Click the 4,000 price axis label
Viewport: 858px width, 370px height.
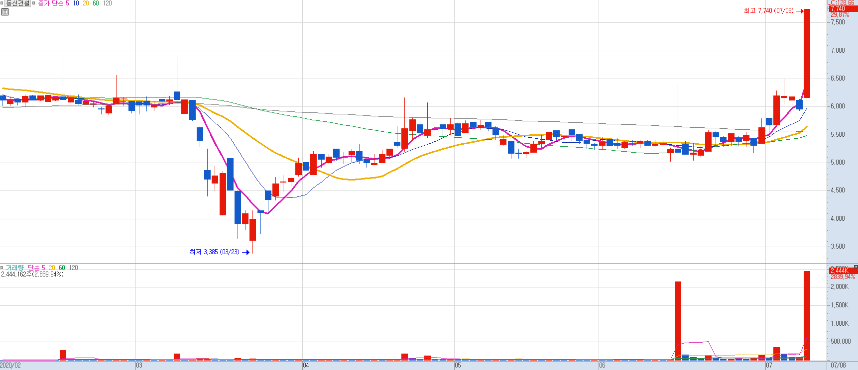(x=838, y=218)
